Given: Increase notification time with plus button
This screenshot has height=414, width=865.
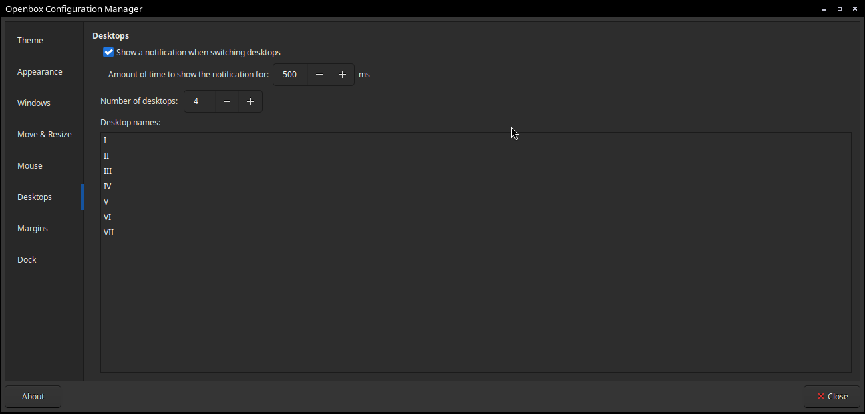Looking at the screenshot, I should (343, 75).
